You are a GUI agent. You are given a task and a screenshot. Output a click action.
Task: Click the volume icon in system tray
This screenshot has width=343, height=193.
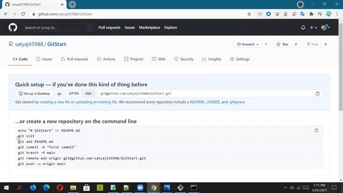tap(292, 188)
